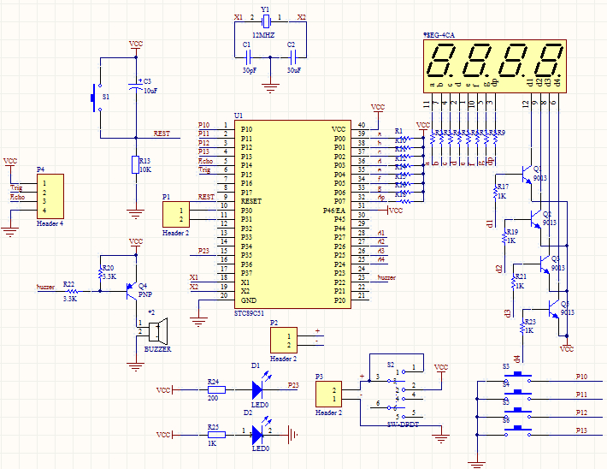Select the Y1 12MHZ crystal symbol
607x469 pixels.
266,22
